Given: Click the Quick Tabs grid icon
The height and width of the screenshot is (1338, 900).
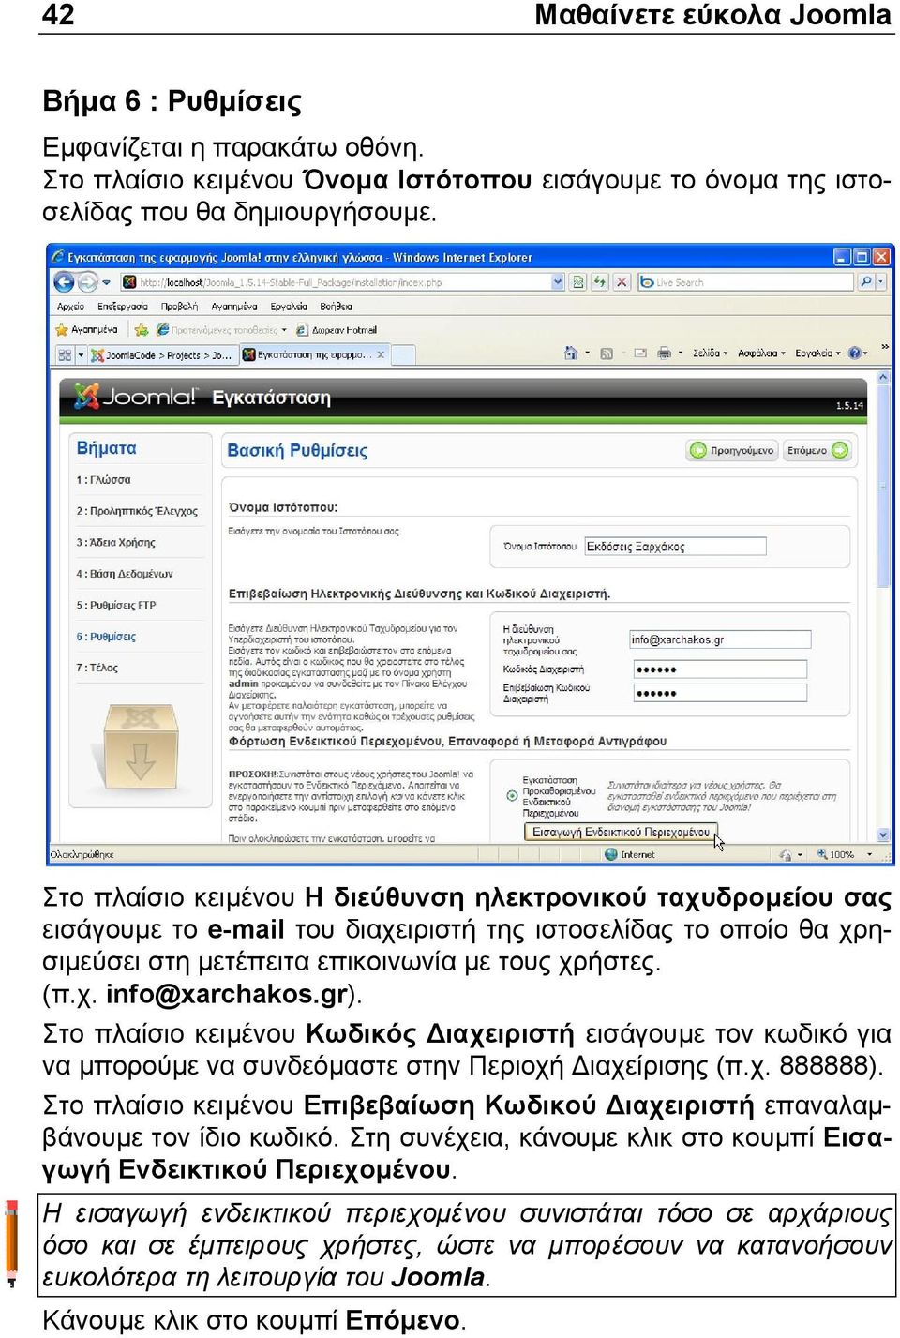Looking at the screenshot, I should click(x=65, y=354).
